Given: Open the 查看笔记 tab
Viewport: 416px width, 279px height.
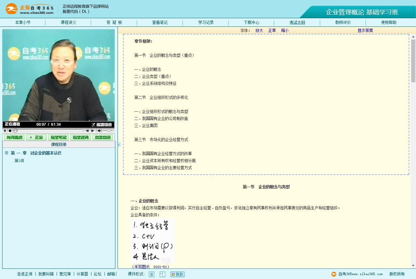Looking at the screenshot, I should tap(160, 22).
